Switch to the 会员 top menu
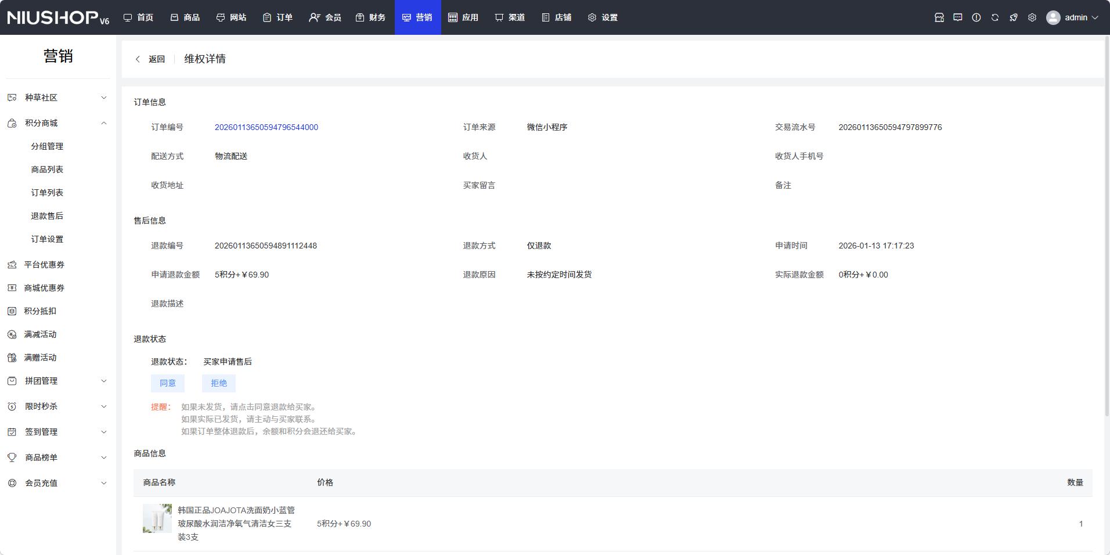This screenshot has width=1110, height=555. point(325,17)
